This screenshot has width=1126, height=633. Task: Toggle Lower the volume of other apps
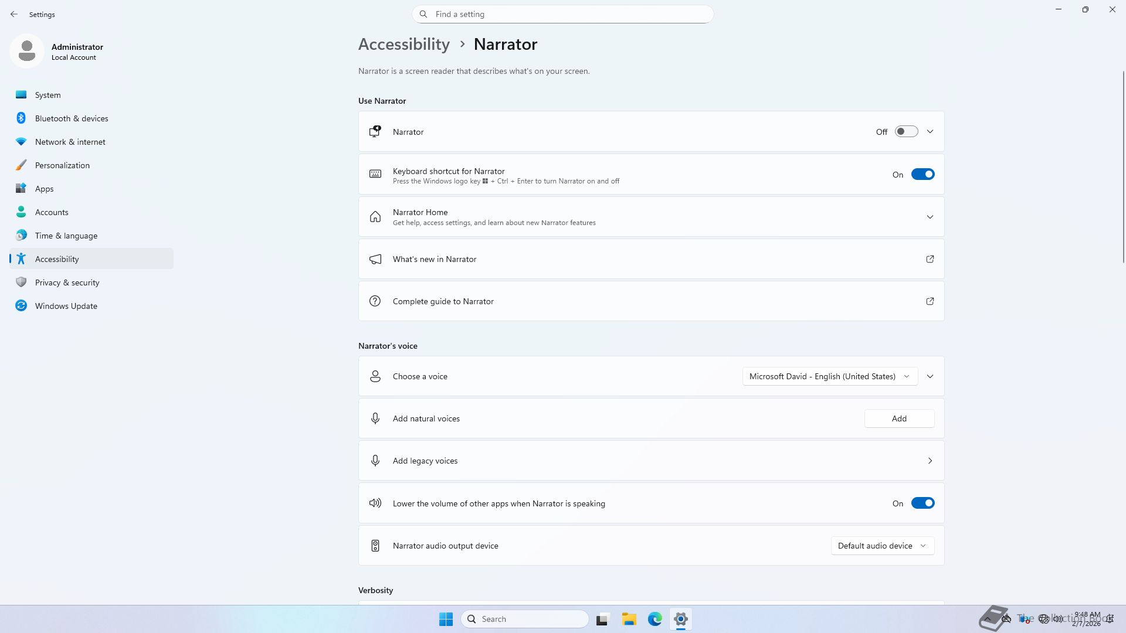[x=922, y=503]
